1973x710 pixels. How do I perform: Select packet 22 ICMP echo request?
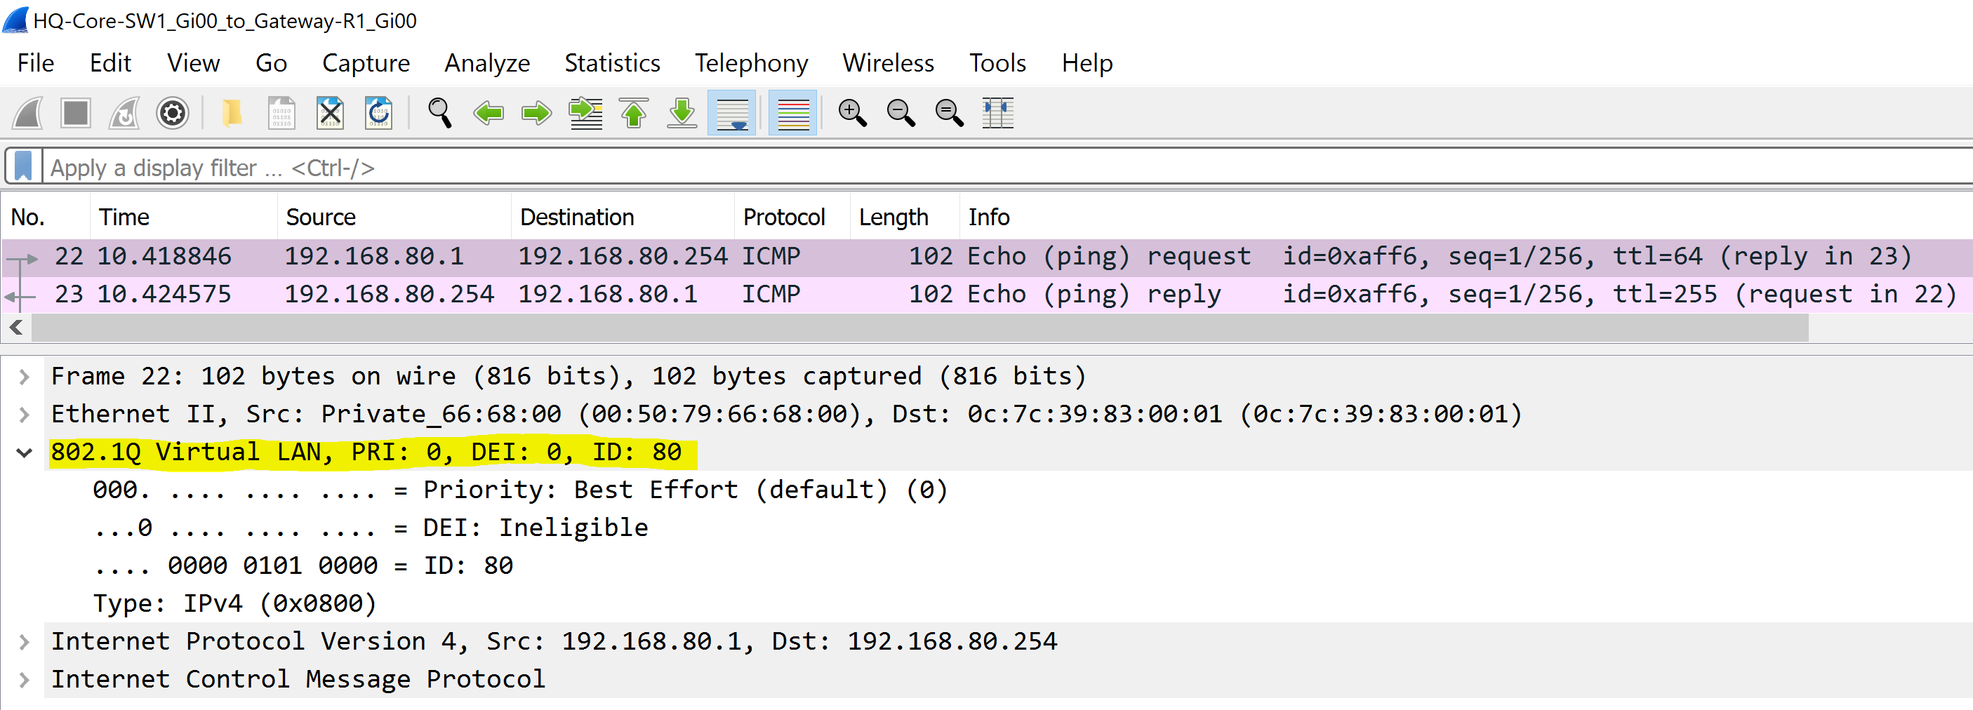(987, 257)
